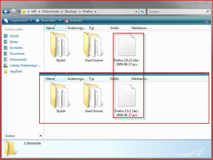Sort by the lower Typ column header

pyautogui.click(x=98, y=79)
